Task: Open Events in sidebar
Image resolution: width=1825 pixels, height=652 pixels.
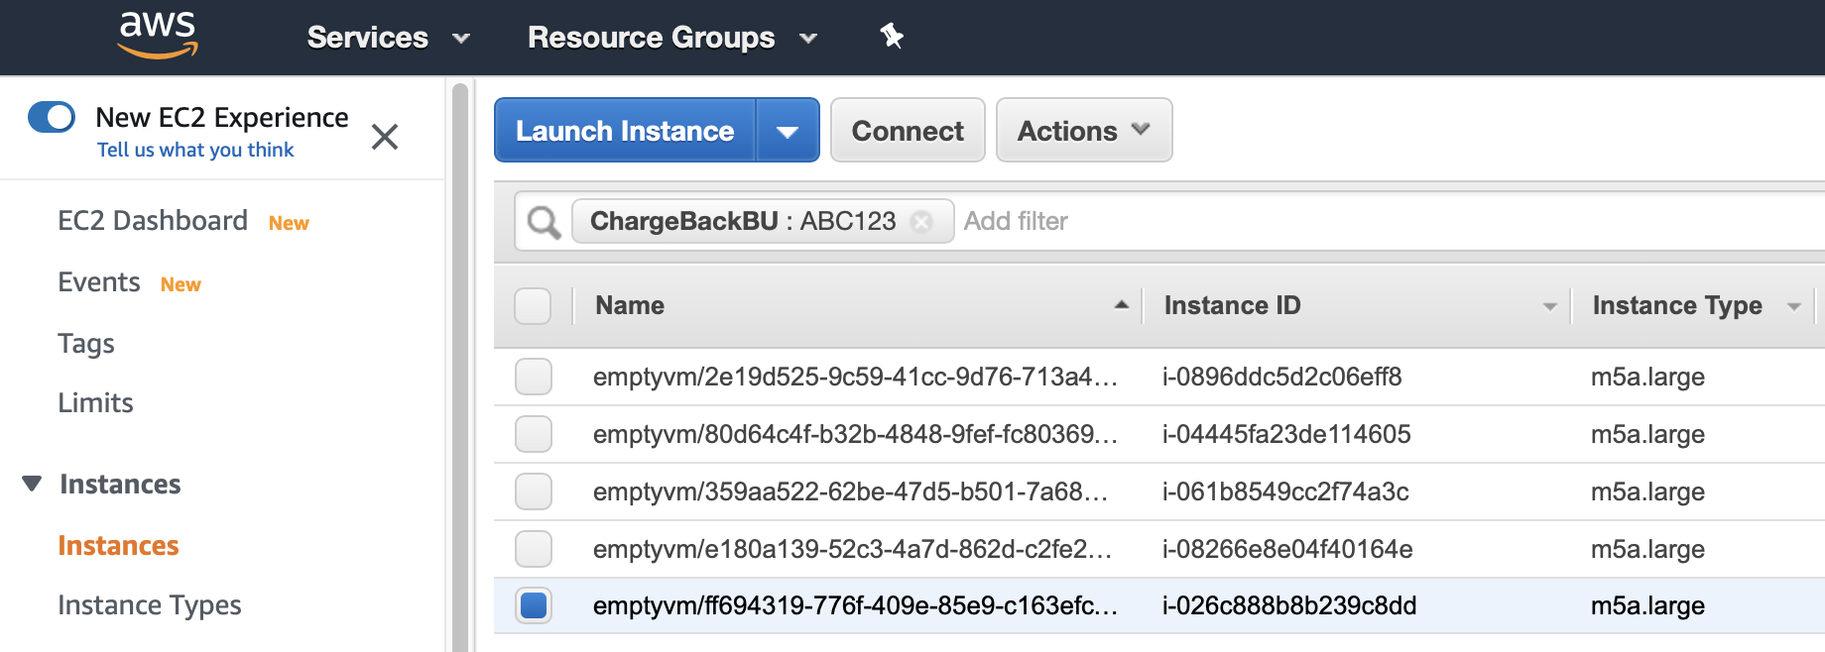Action: point(99,282)
